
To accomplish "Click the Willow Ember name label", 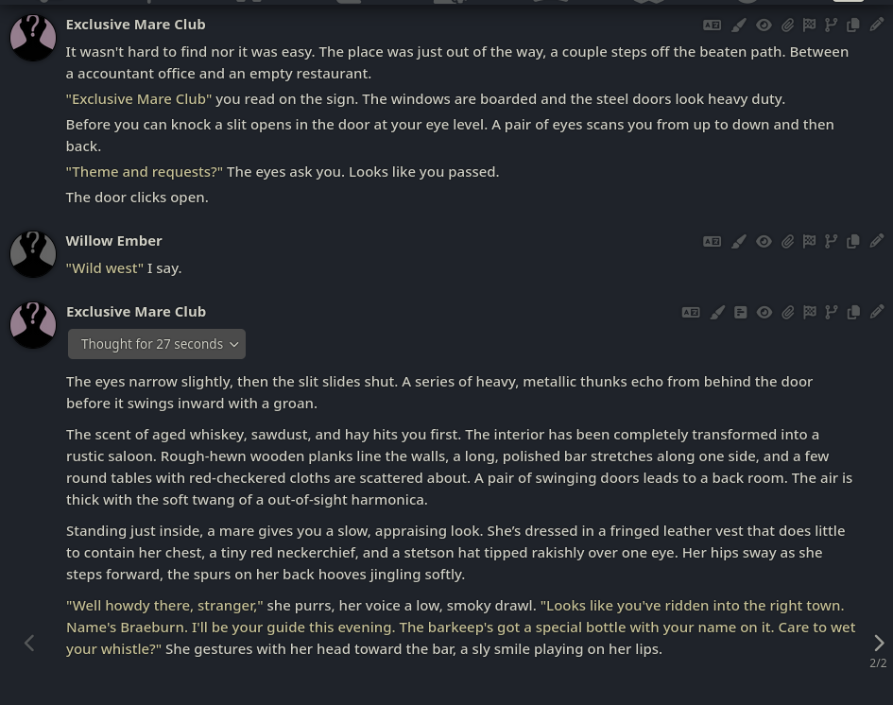I will point(114,241).
